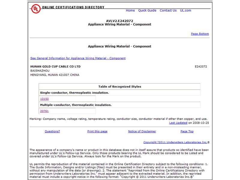Click the Last Updated link

pyautogui.click(x=178, y=123)
